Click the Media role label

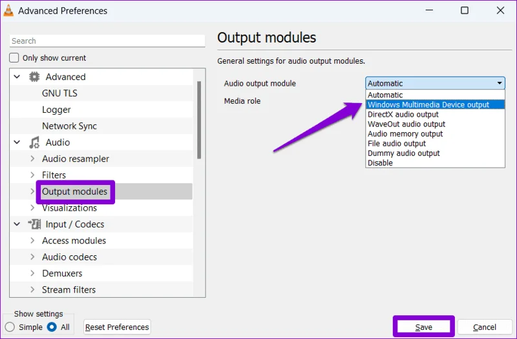click(x=242, y=101)
